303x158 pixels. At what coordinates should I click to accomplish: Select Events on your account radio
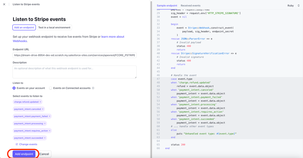tap(14, 88)
